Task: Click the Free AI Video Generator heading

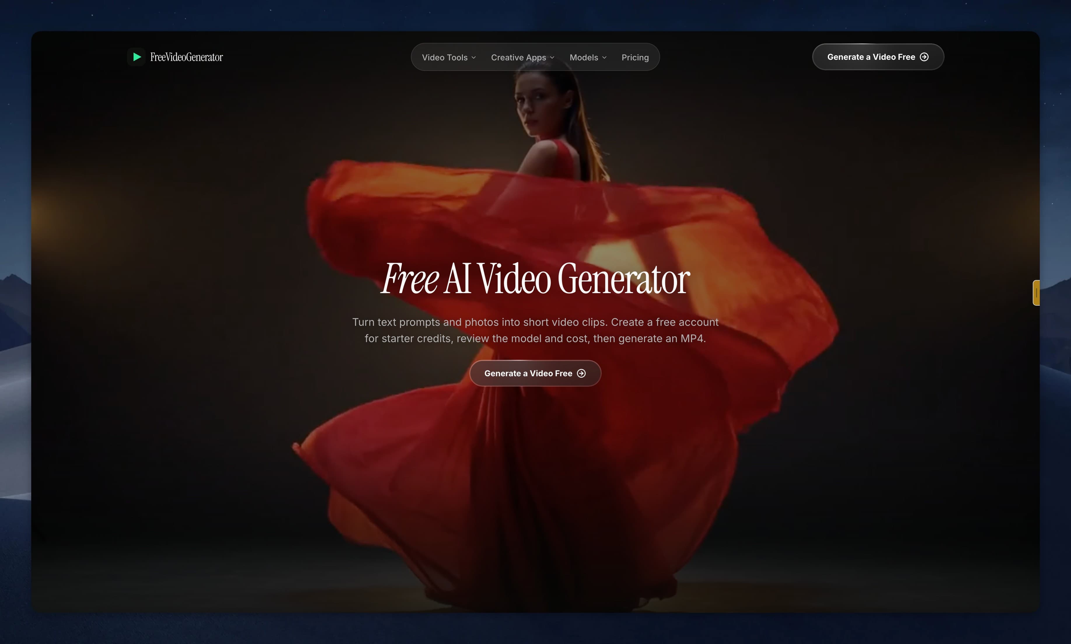Action: tap(535, 279)
